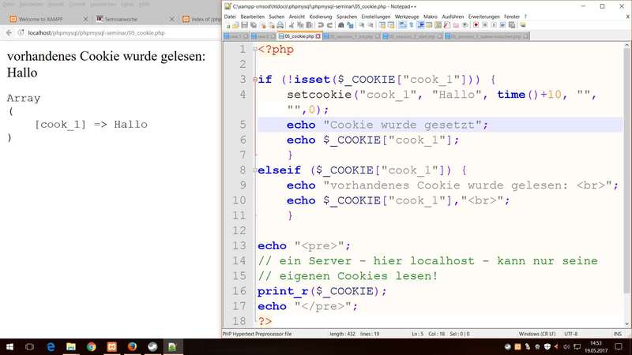Collapse the if block at line 3

pyautogui.click(x=254, y=80)
